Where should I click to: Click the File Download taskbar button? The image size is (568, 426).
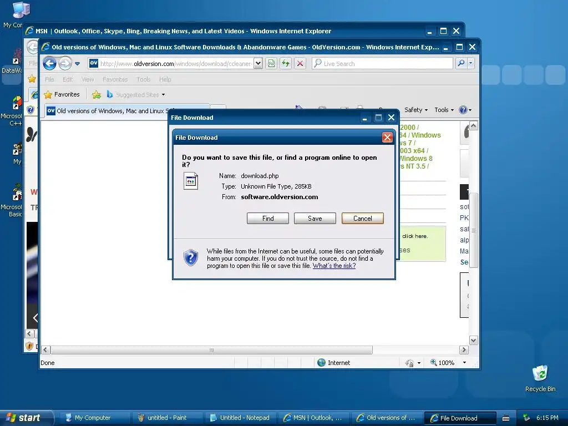[x=459, y=418]
